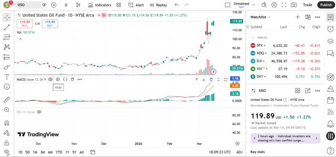Click the zoom in magnifier tool
The height and width of the screenshot is (157, 336).
click(7, 110)
